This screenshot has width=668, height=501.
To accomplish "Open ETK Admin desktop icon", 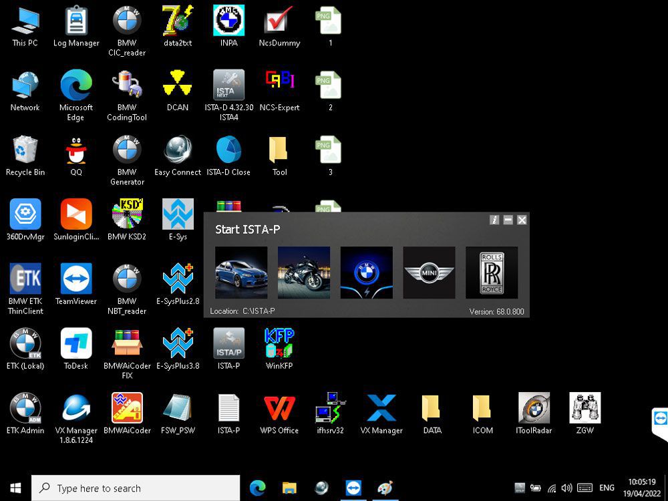I will click(x=25, y=414).
